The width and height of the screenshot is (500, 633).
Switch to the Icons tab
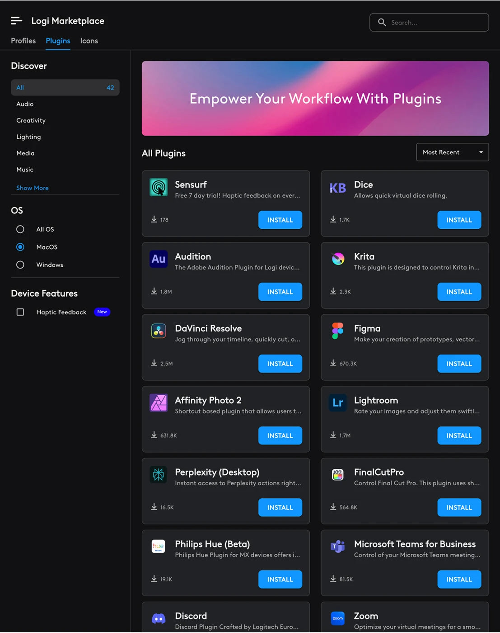coord(89,41)
